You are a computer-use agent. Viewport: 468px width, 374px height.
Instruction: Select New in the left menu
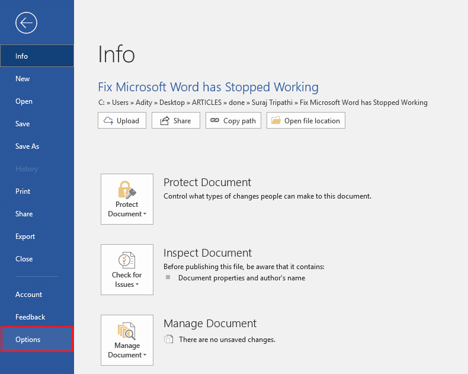(23, 79)
